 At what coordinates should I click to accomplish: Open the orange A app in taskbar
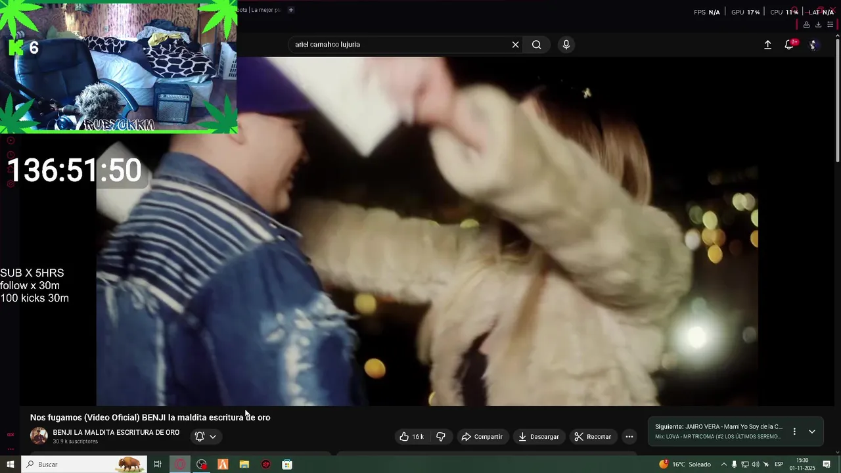click(223, 464)
